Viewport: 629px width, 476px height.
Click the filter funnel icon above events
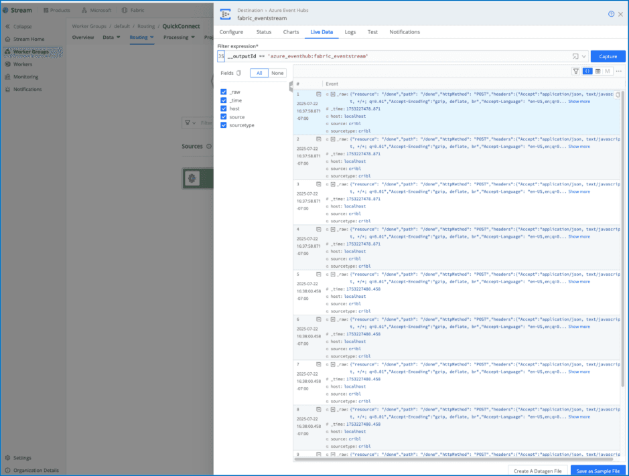pyautogui.click(x=576, y=71)
